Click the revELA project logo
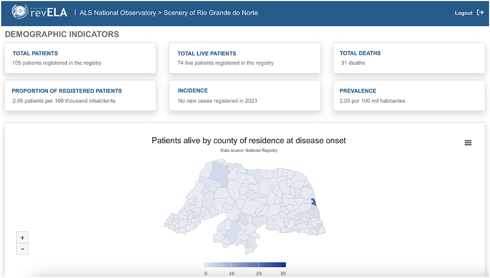The height and width of the screenshot is (278, 490). click(x=40, y=11)
